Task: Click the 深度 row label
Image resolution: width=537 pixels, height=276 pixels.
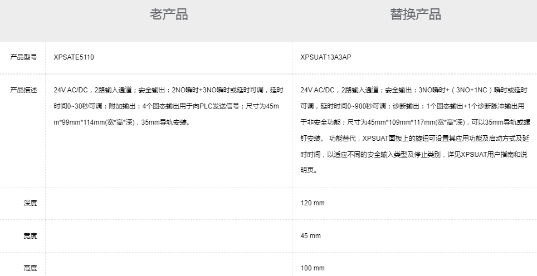Action: pyautogui.click(x=30, y=203)
